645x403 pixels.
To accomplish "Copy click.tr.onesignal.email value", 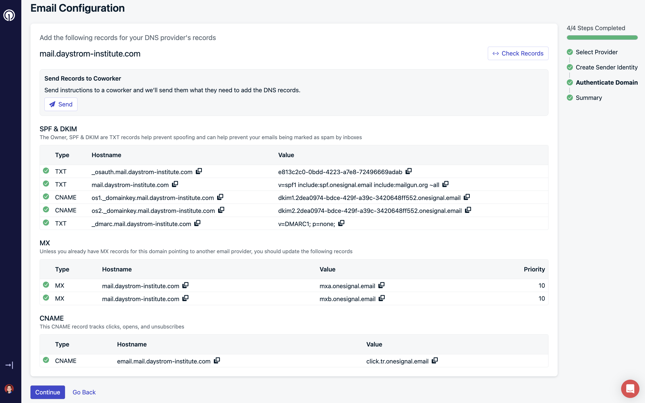I will pyautogui.click(x=435, y=361).
